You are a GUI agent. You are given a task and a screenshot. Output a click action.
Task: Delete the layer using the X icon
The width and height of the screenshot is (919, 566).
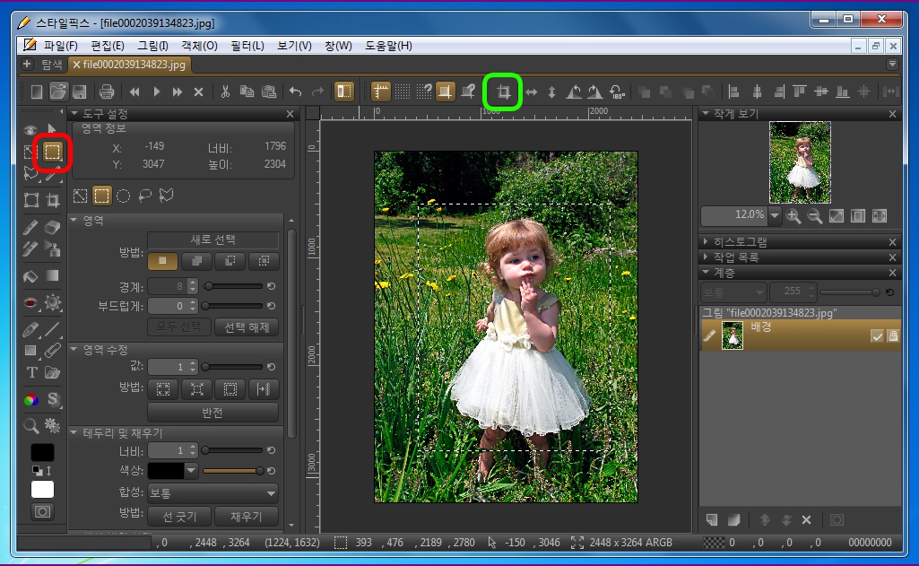click(806, 520)
